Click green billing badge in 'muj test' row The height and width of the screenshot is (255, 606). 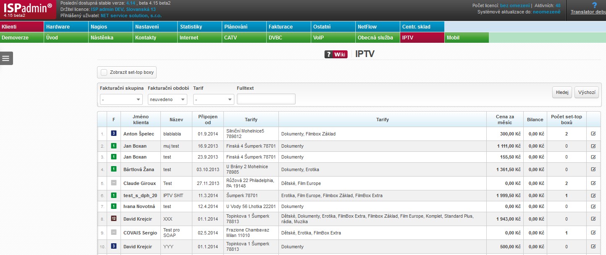tap(113, 146)
